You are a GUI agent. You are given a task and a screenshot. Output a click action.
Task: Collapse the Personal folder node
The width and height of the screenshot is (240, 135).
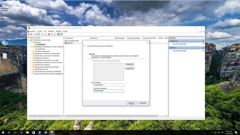coord(31,42)
